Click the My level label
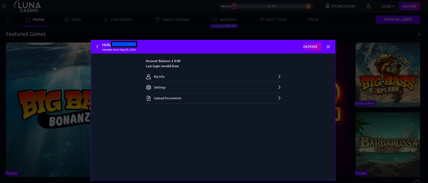The width and height of the screenshot is (428, 183). pos(226,6)
